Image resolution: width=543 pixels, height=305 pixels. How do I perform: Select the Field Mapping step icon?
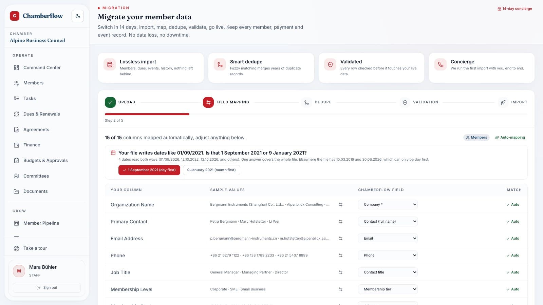(208, 102)
